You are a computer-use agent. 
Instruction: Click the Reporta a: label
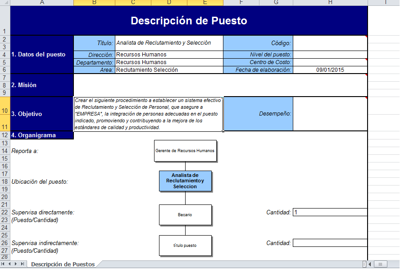coord(25,151)
